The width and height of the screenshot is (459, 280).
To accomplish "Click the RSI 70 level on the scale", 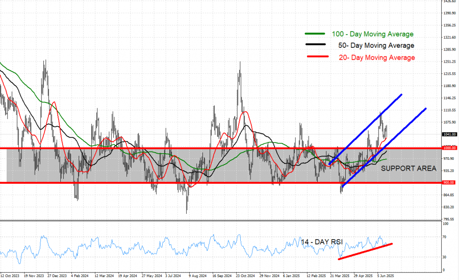I will 445,237.
